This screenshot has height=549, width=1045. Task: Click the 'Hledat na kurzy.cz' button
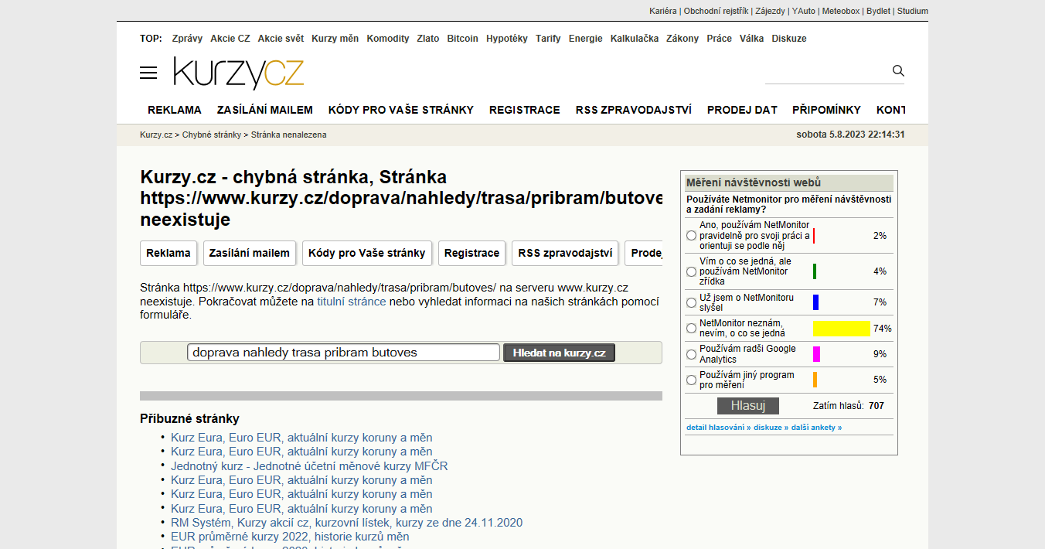559,353
